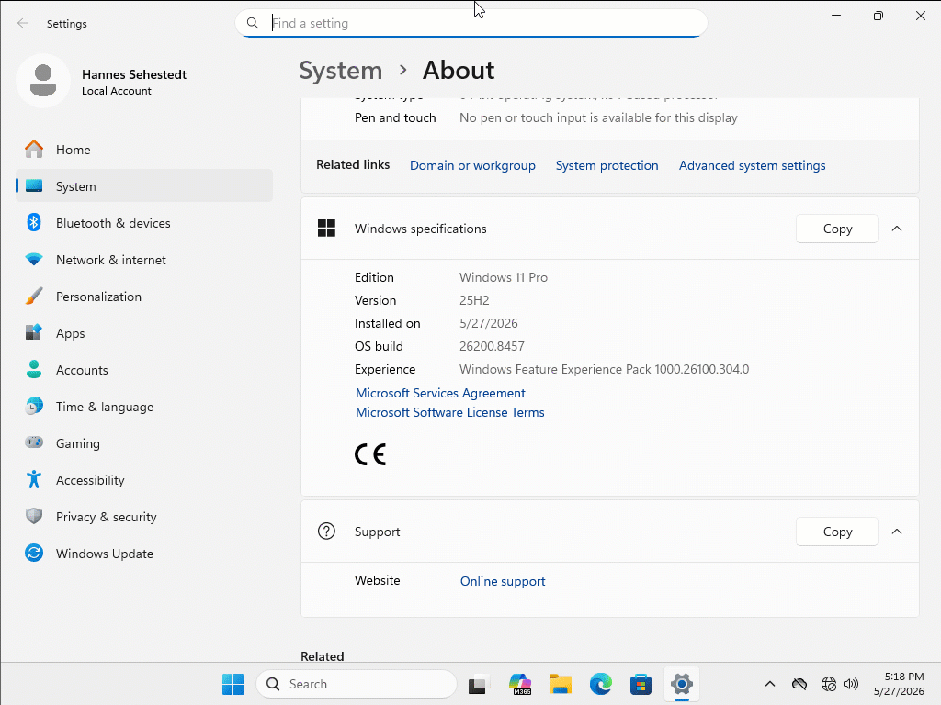Launch Microsoft 365 Copilot from taskbar

(520, 684)
